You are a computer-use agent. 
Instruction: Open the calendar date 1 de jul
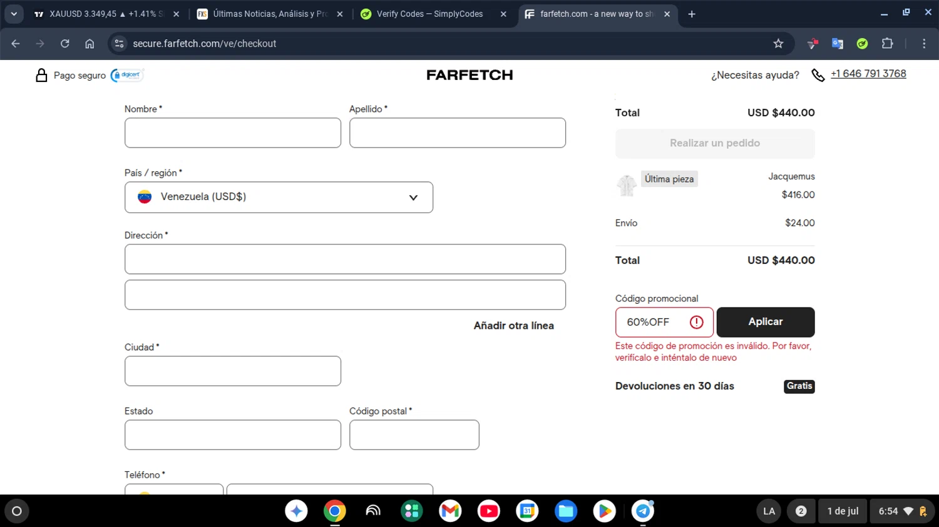843,511
